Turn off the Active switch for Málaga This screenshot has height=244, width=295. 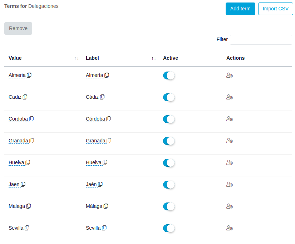[x=168, y=206]
